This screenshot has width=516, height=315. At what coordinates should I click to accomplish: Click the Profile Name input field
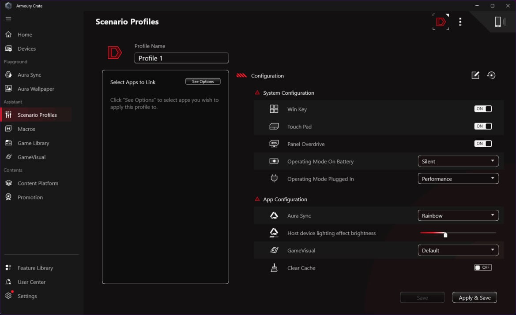(181, 58)
